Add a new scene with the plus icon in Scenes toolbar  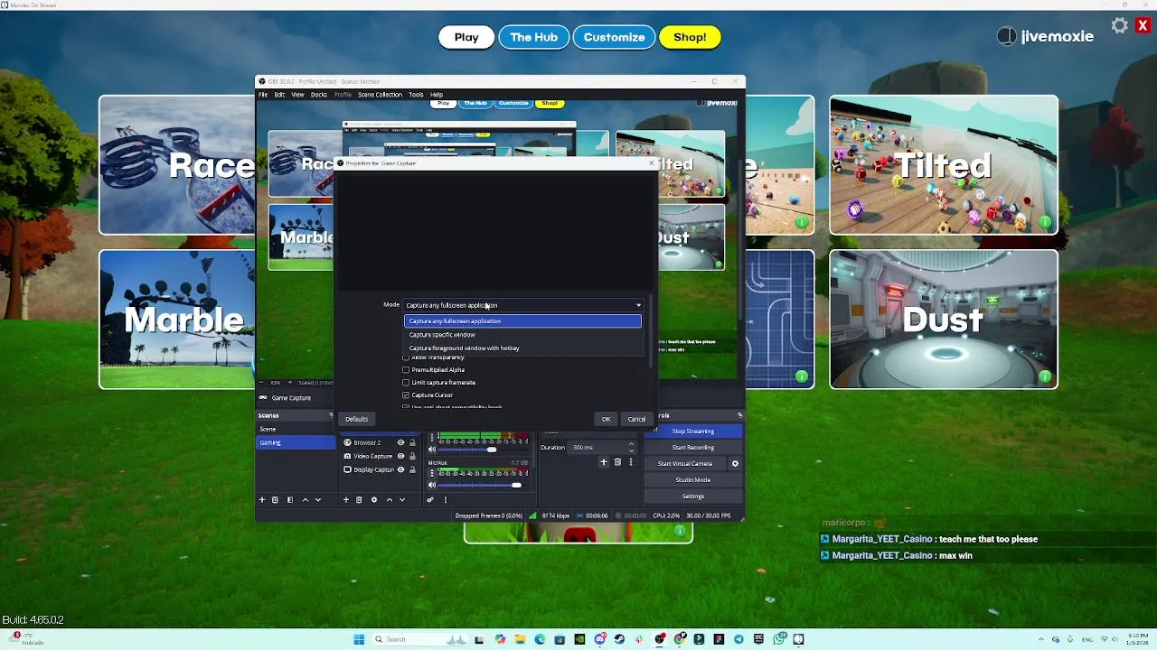click(262, 499)
